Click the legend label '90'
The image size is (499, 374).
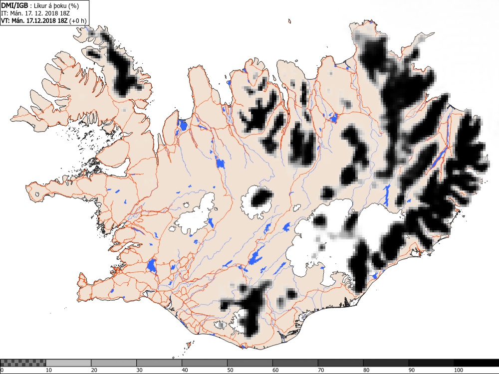tap(412, 370)
